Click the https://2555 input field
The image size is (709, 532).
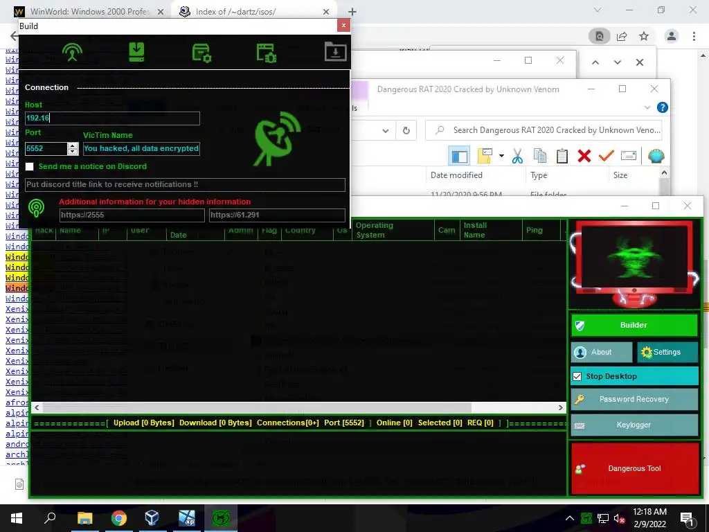pyautogui.click(x=132, y=215)
